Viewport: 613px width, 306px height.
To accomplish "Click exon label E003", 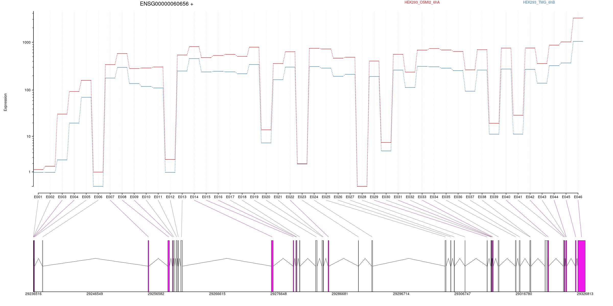I will click(62, 197).
